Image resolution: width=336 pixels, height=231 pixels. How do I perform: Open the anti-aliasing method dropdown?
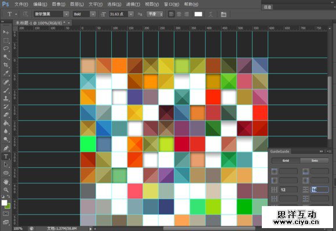click(155, 14)
